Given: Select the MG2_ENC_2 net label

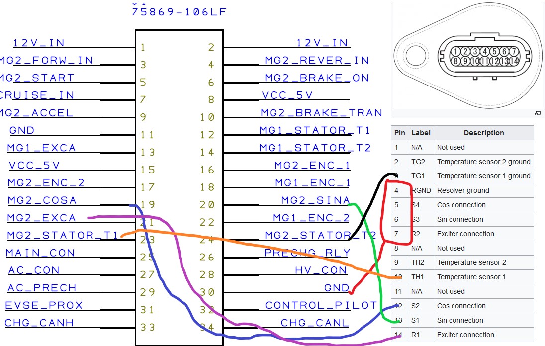Looking at the screenshot, I should (x=46, y=183).
